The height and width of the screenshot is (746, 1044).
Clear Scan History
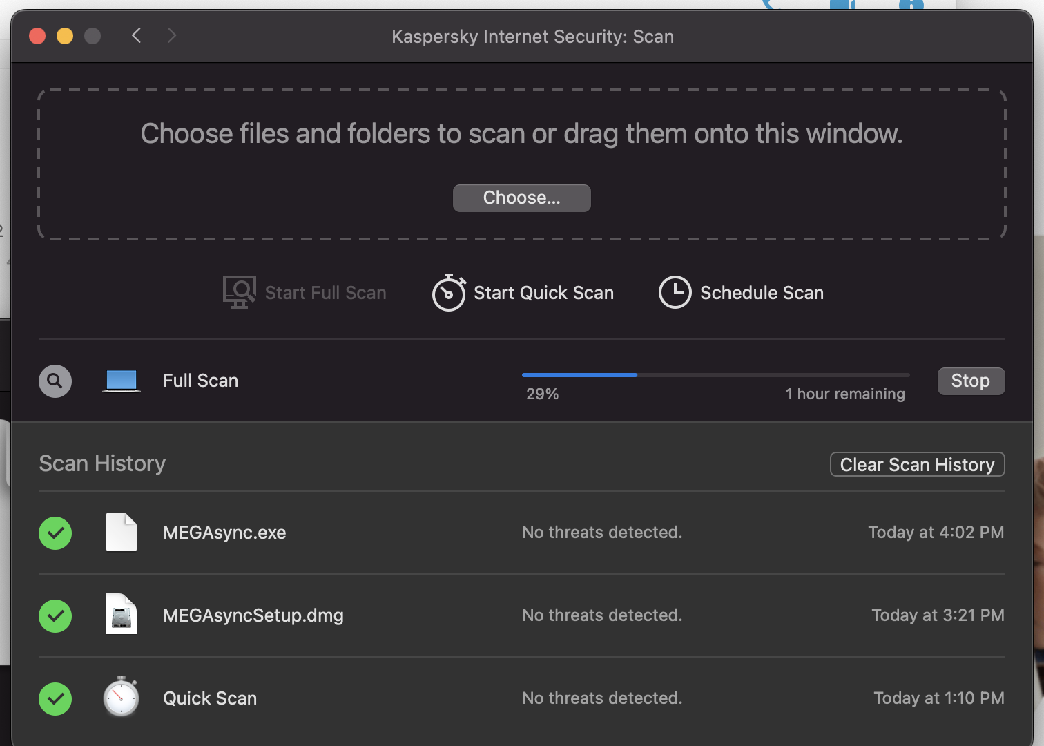tap(917, 464)
